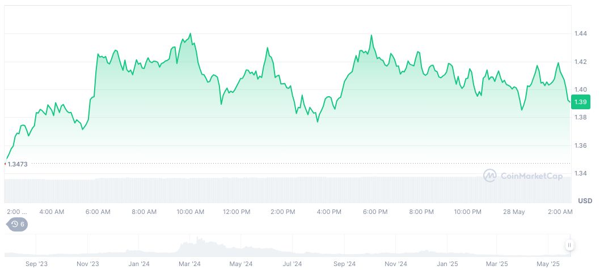Viewport: 608px width, 270px height.
Task: Click the 12:00 PM time axis label
Action: point(237,212)
